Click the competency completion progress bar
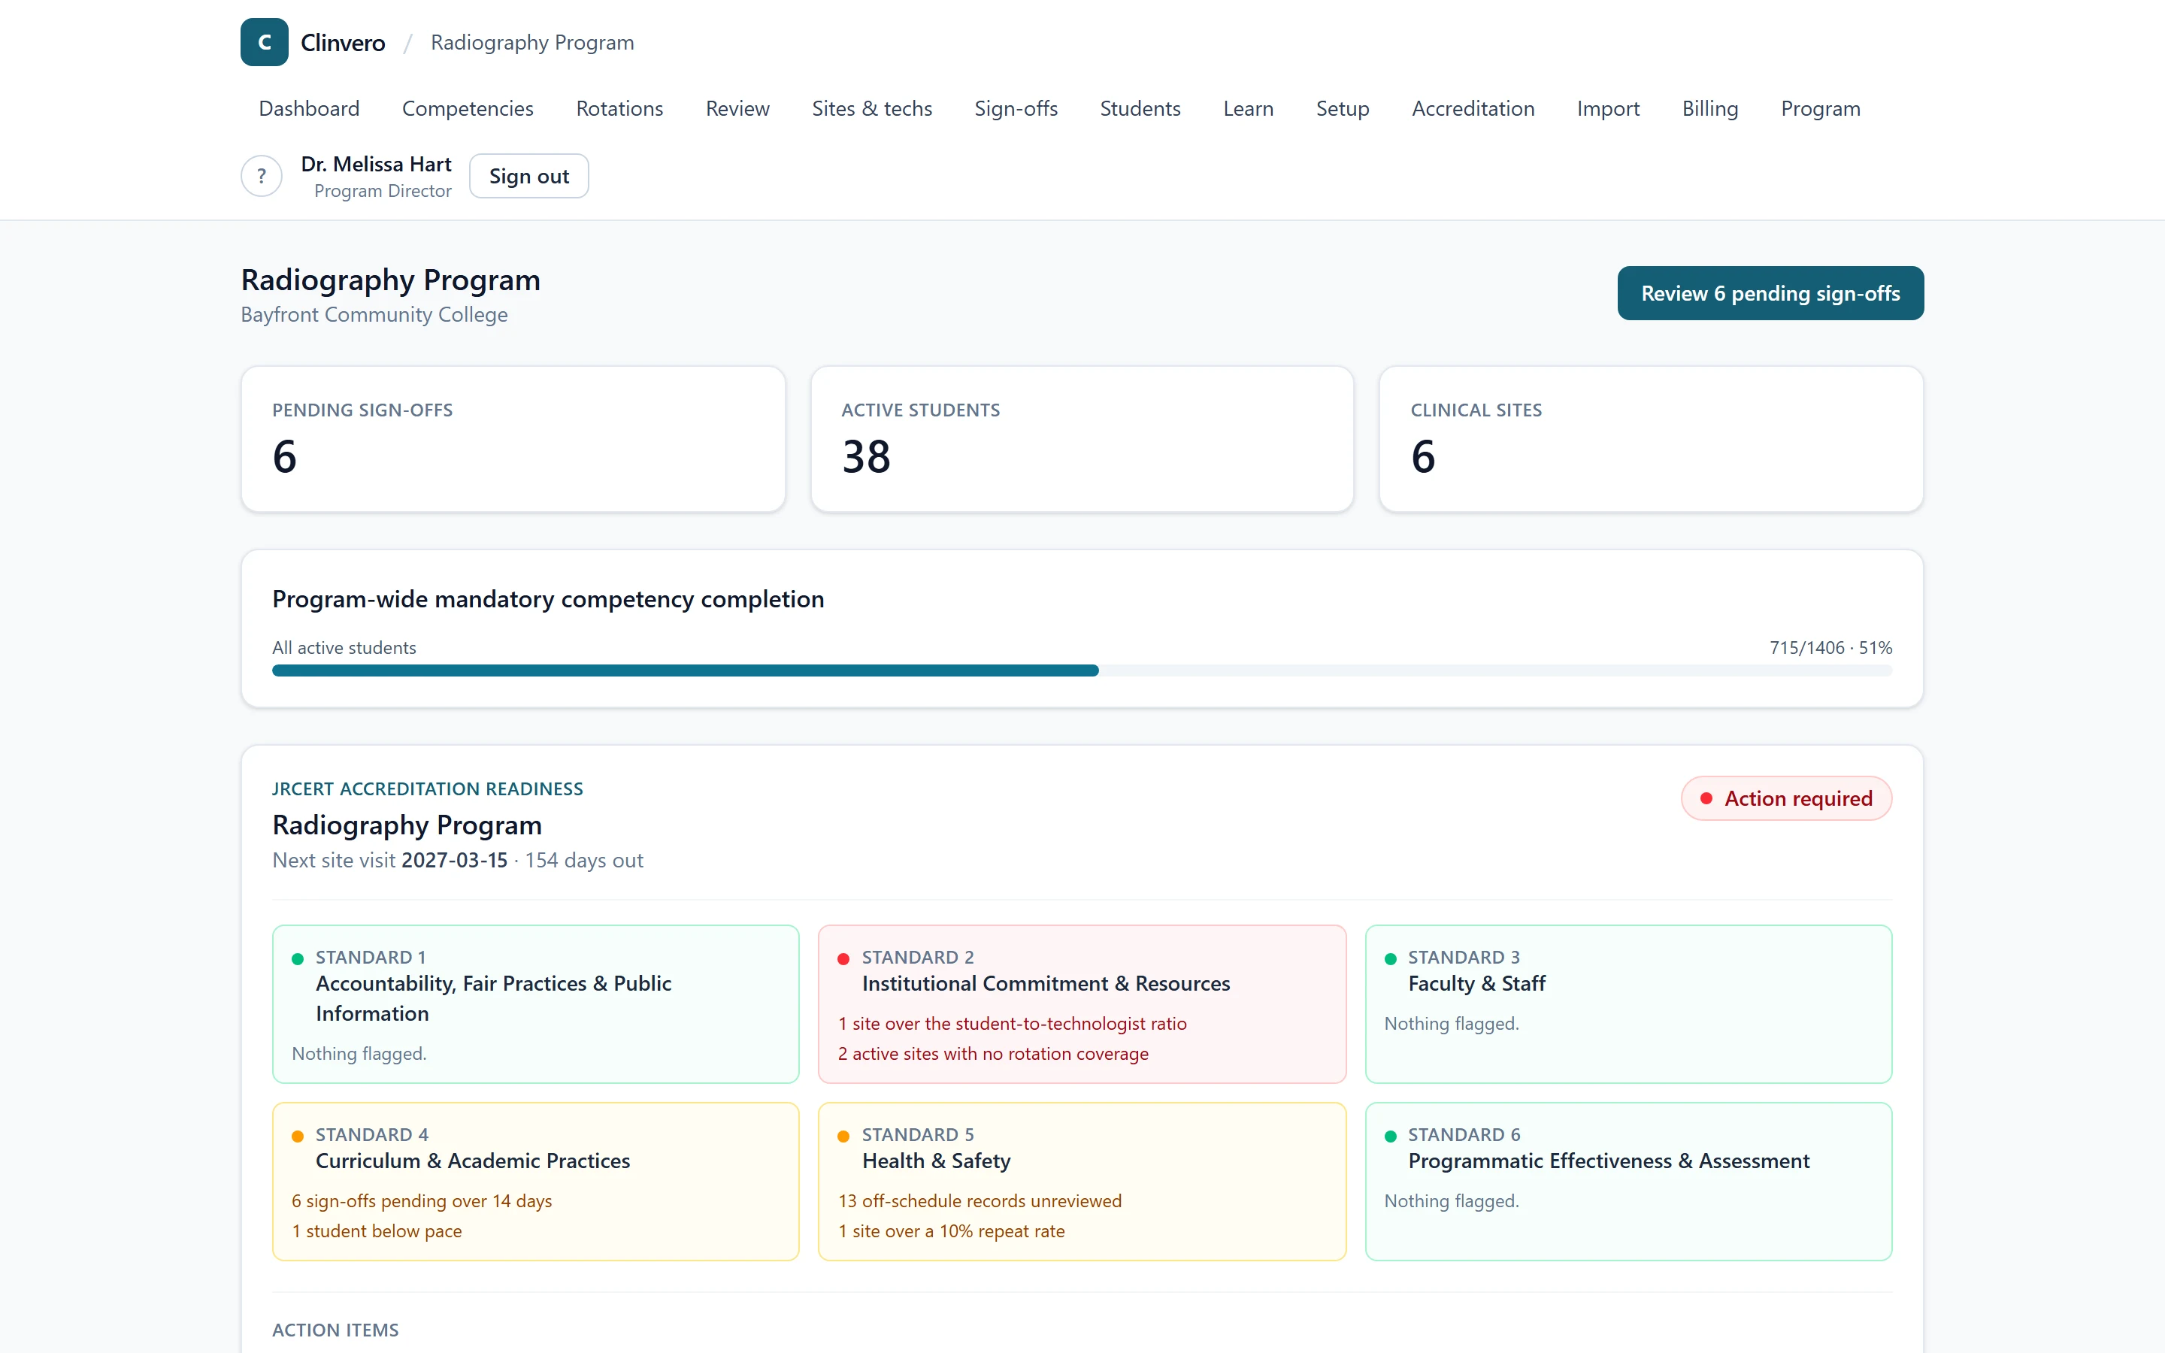This screenshot has width=2165, height=1353. [x=1082, y=671]
